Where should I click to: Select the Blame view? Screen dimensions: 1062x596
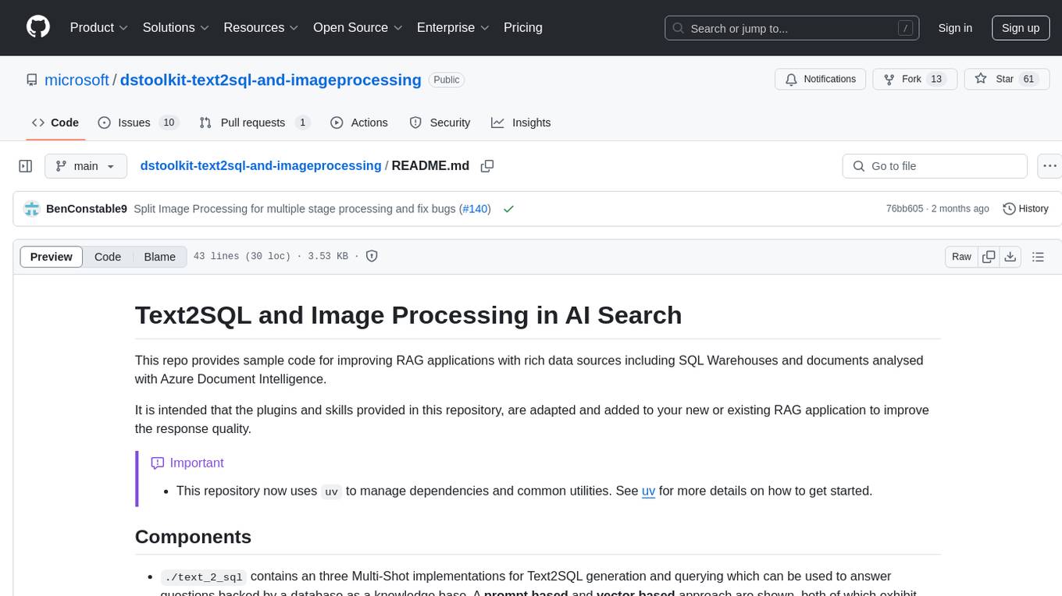pos(160,257)
